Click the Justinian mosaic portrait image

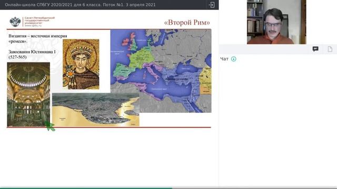click(81, 64)
